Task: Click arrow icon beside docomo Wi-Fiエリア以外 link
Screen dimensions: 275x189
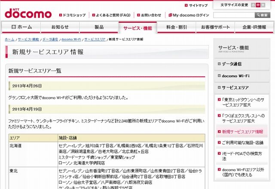Action: pyautogui.click(x=219, y=169)
